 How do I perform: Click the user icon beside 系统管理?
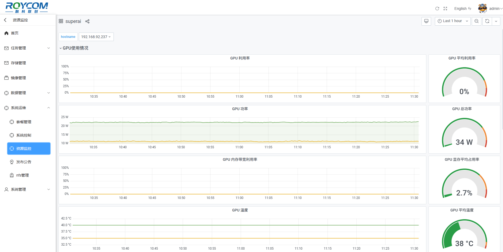pos(6,189)
